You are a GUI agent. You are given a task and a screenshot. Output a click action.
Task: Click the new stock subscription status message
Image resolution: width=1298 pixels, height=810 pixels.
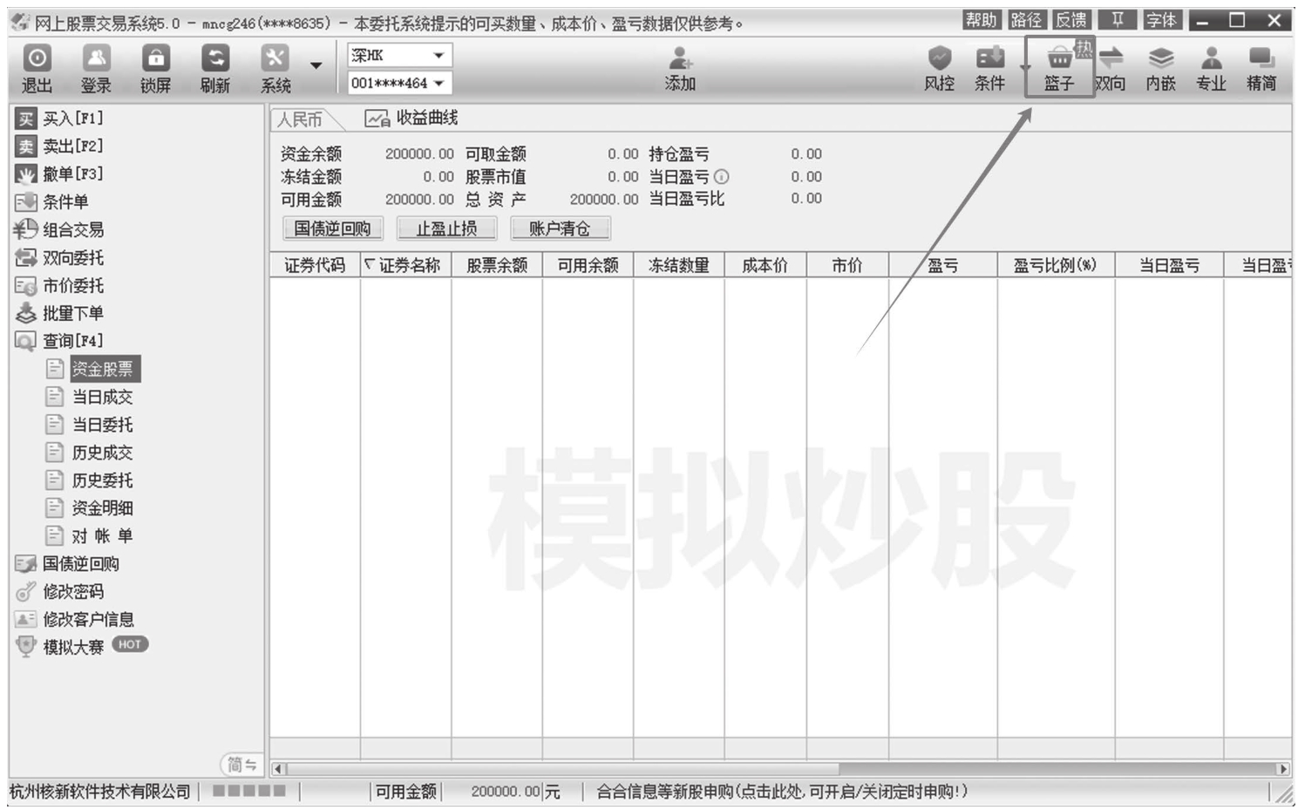782,792
